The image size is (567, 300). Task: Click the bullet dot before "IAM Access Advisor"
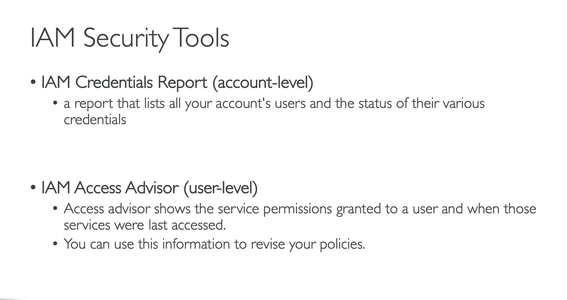tap(33, 187)
